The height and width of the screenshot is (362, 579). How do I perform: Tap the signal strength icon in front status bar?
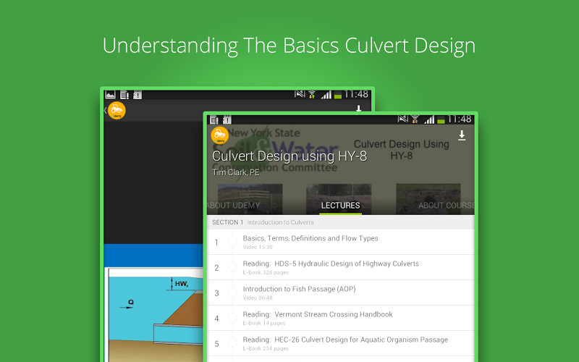click(x=429, y=119)
